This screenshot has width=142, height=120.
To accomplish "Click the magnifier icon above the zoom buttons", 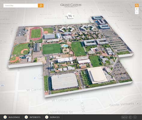I will (137, 5).
